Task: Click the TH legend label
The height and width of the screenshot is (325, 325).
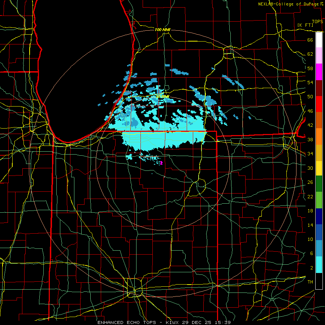Action: [310, 282]
